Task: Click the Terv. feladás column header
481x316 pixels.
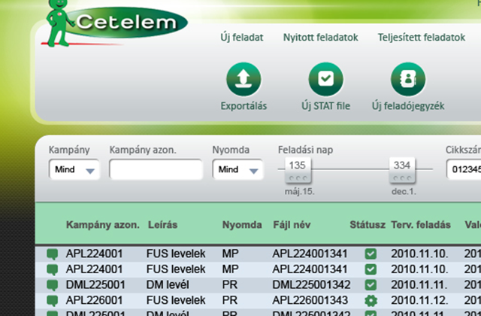Action: [421, 224]
